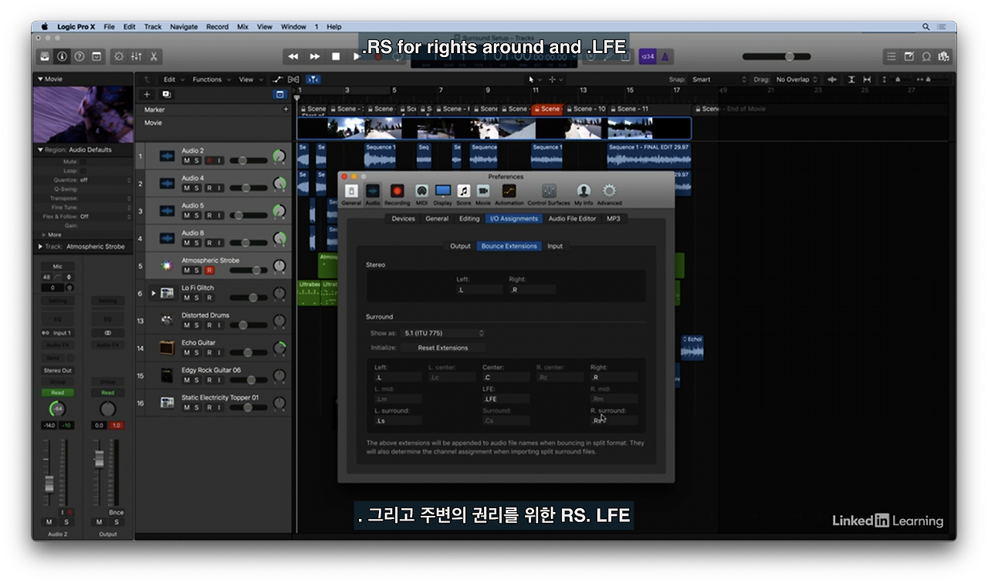Select the Movie preferences icon

point(483,194)
